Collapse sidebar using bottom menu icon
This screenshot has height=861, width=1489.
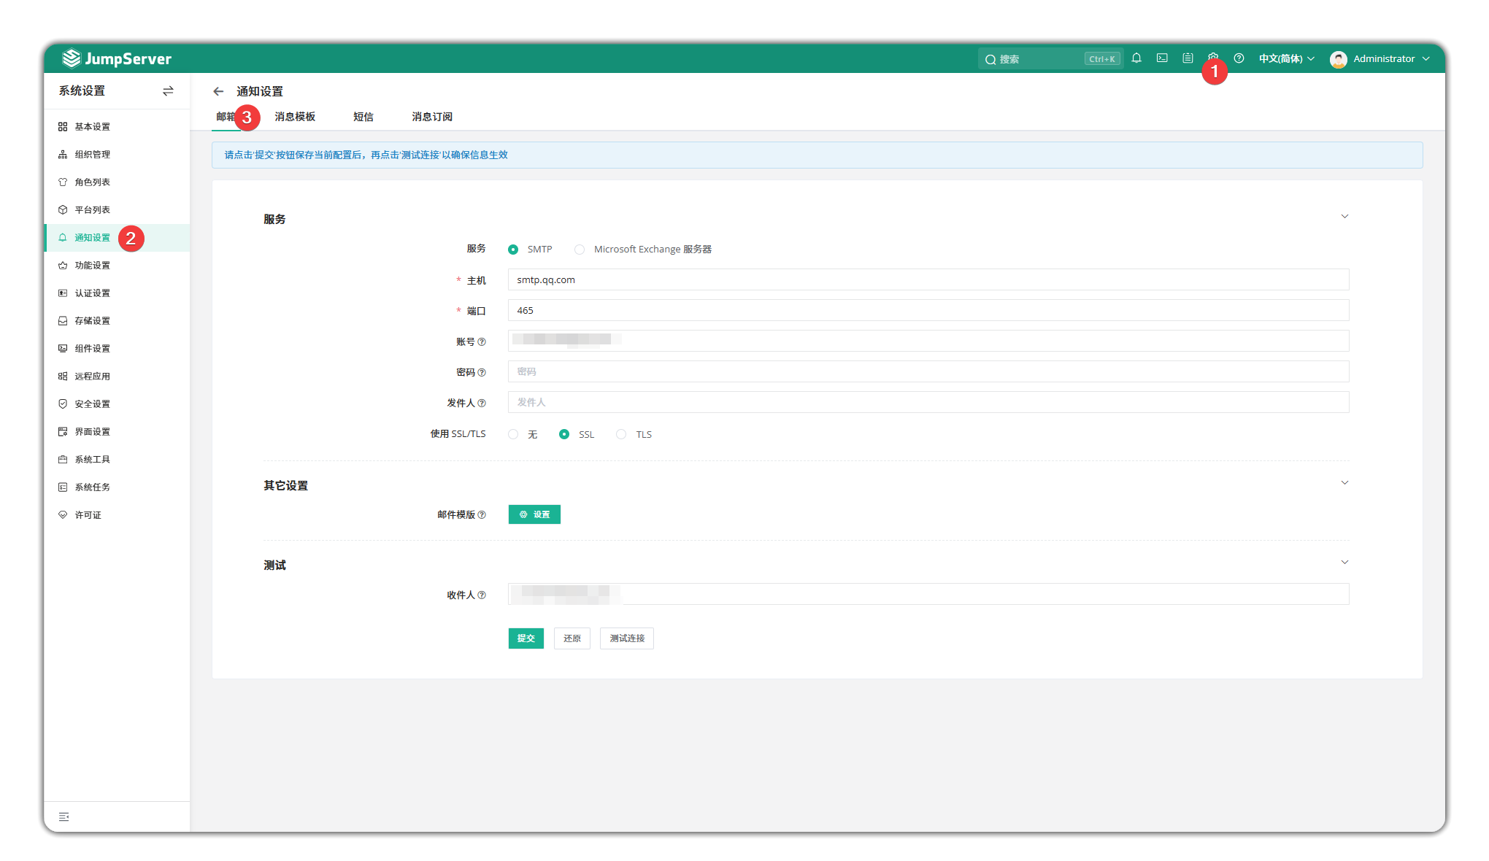tap(64, 816)
